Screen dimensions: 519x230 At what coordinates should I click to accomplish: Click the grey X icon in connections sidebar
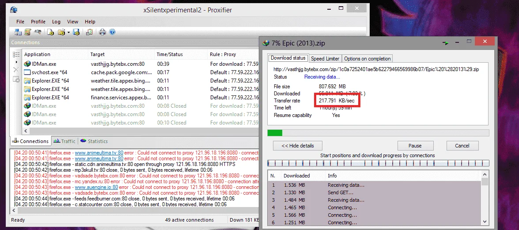[16, 69]
